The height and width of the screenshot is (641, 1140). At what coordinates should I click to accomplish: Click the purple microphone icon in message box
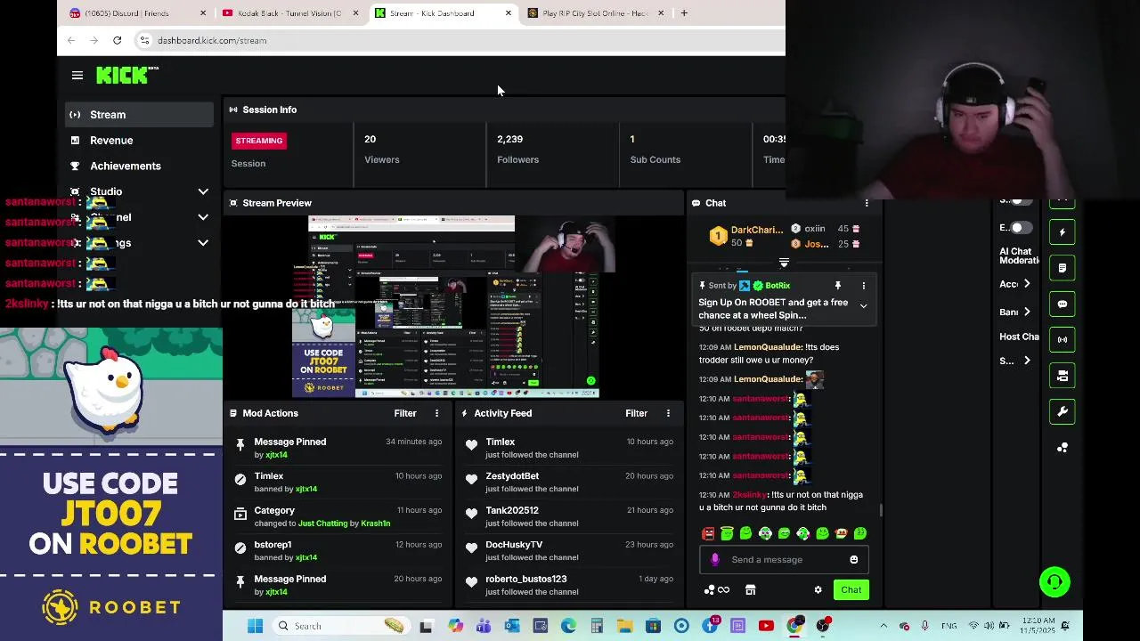715,560
